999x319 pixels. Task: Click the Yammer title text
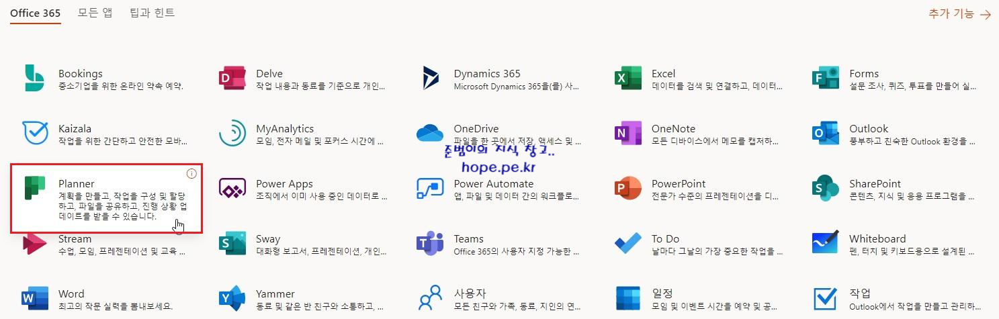coord(275,293)
